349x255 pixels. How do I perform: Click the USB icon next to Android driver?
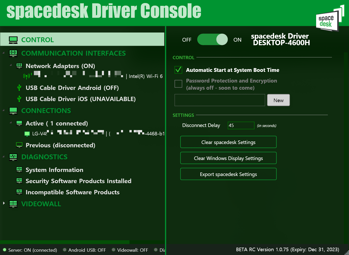(x=19, y=88)
